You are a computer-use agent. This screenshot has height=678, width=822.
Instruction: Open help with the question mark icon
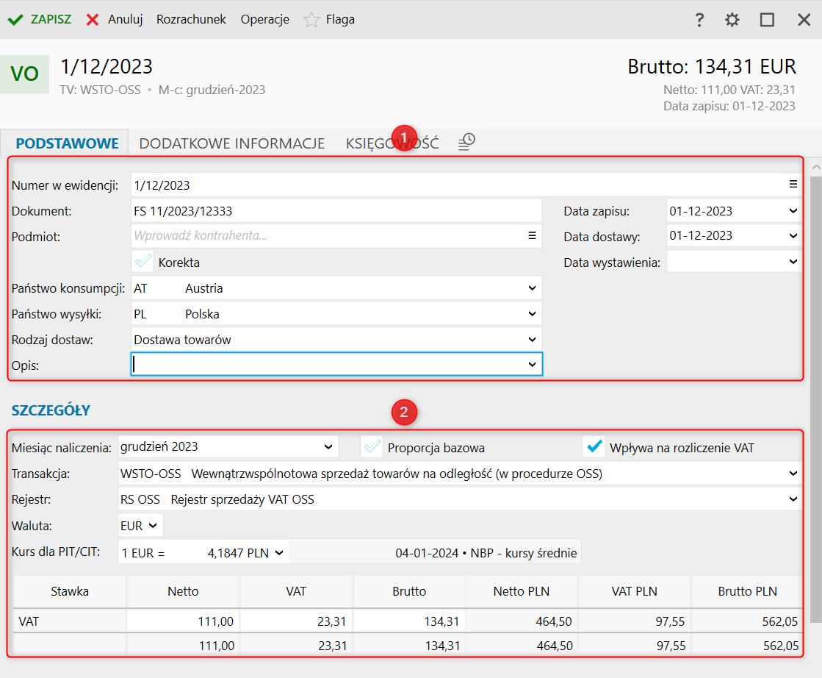699,20
